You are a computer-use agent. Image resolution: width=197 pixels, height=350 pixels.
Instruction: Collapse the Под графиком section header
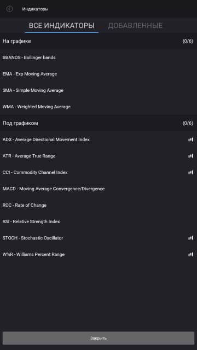pos(99,123)
